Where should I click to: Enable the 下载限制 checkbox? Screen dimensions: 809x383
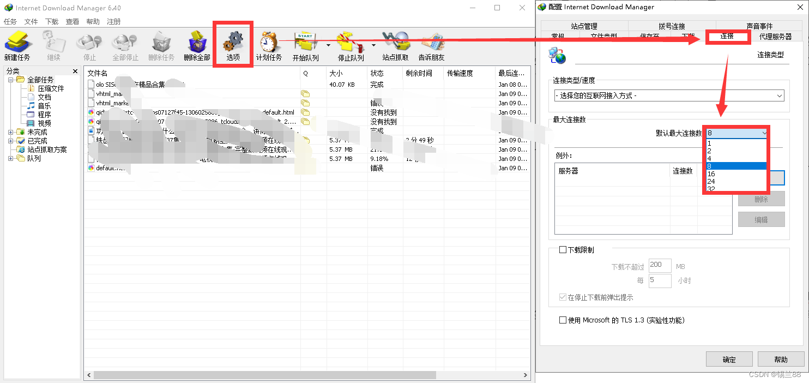coord(563,250)
